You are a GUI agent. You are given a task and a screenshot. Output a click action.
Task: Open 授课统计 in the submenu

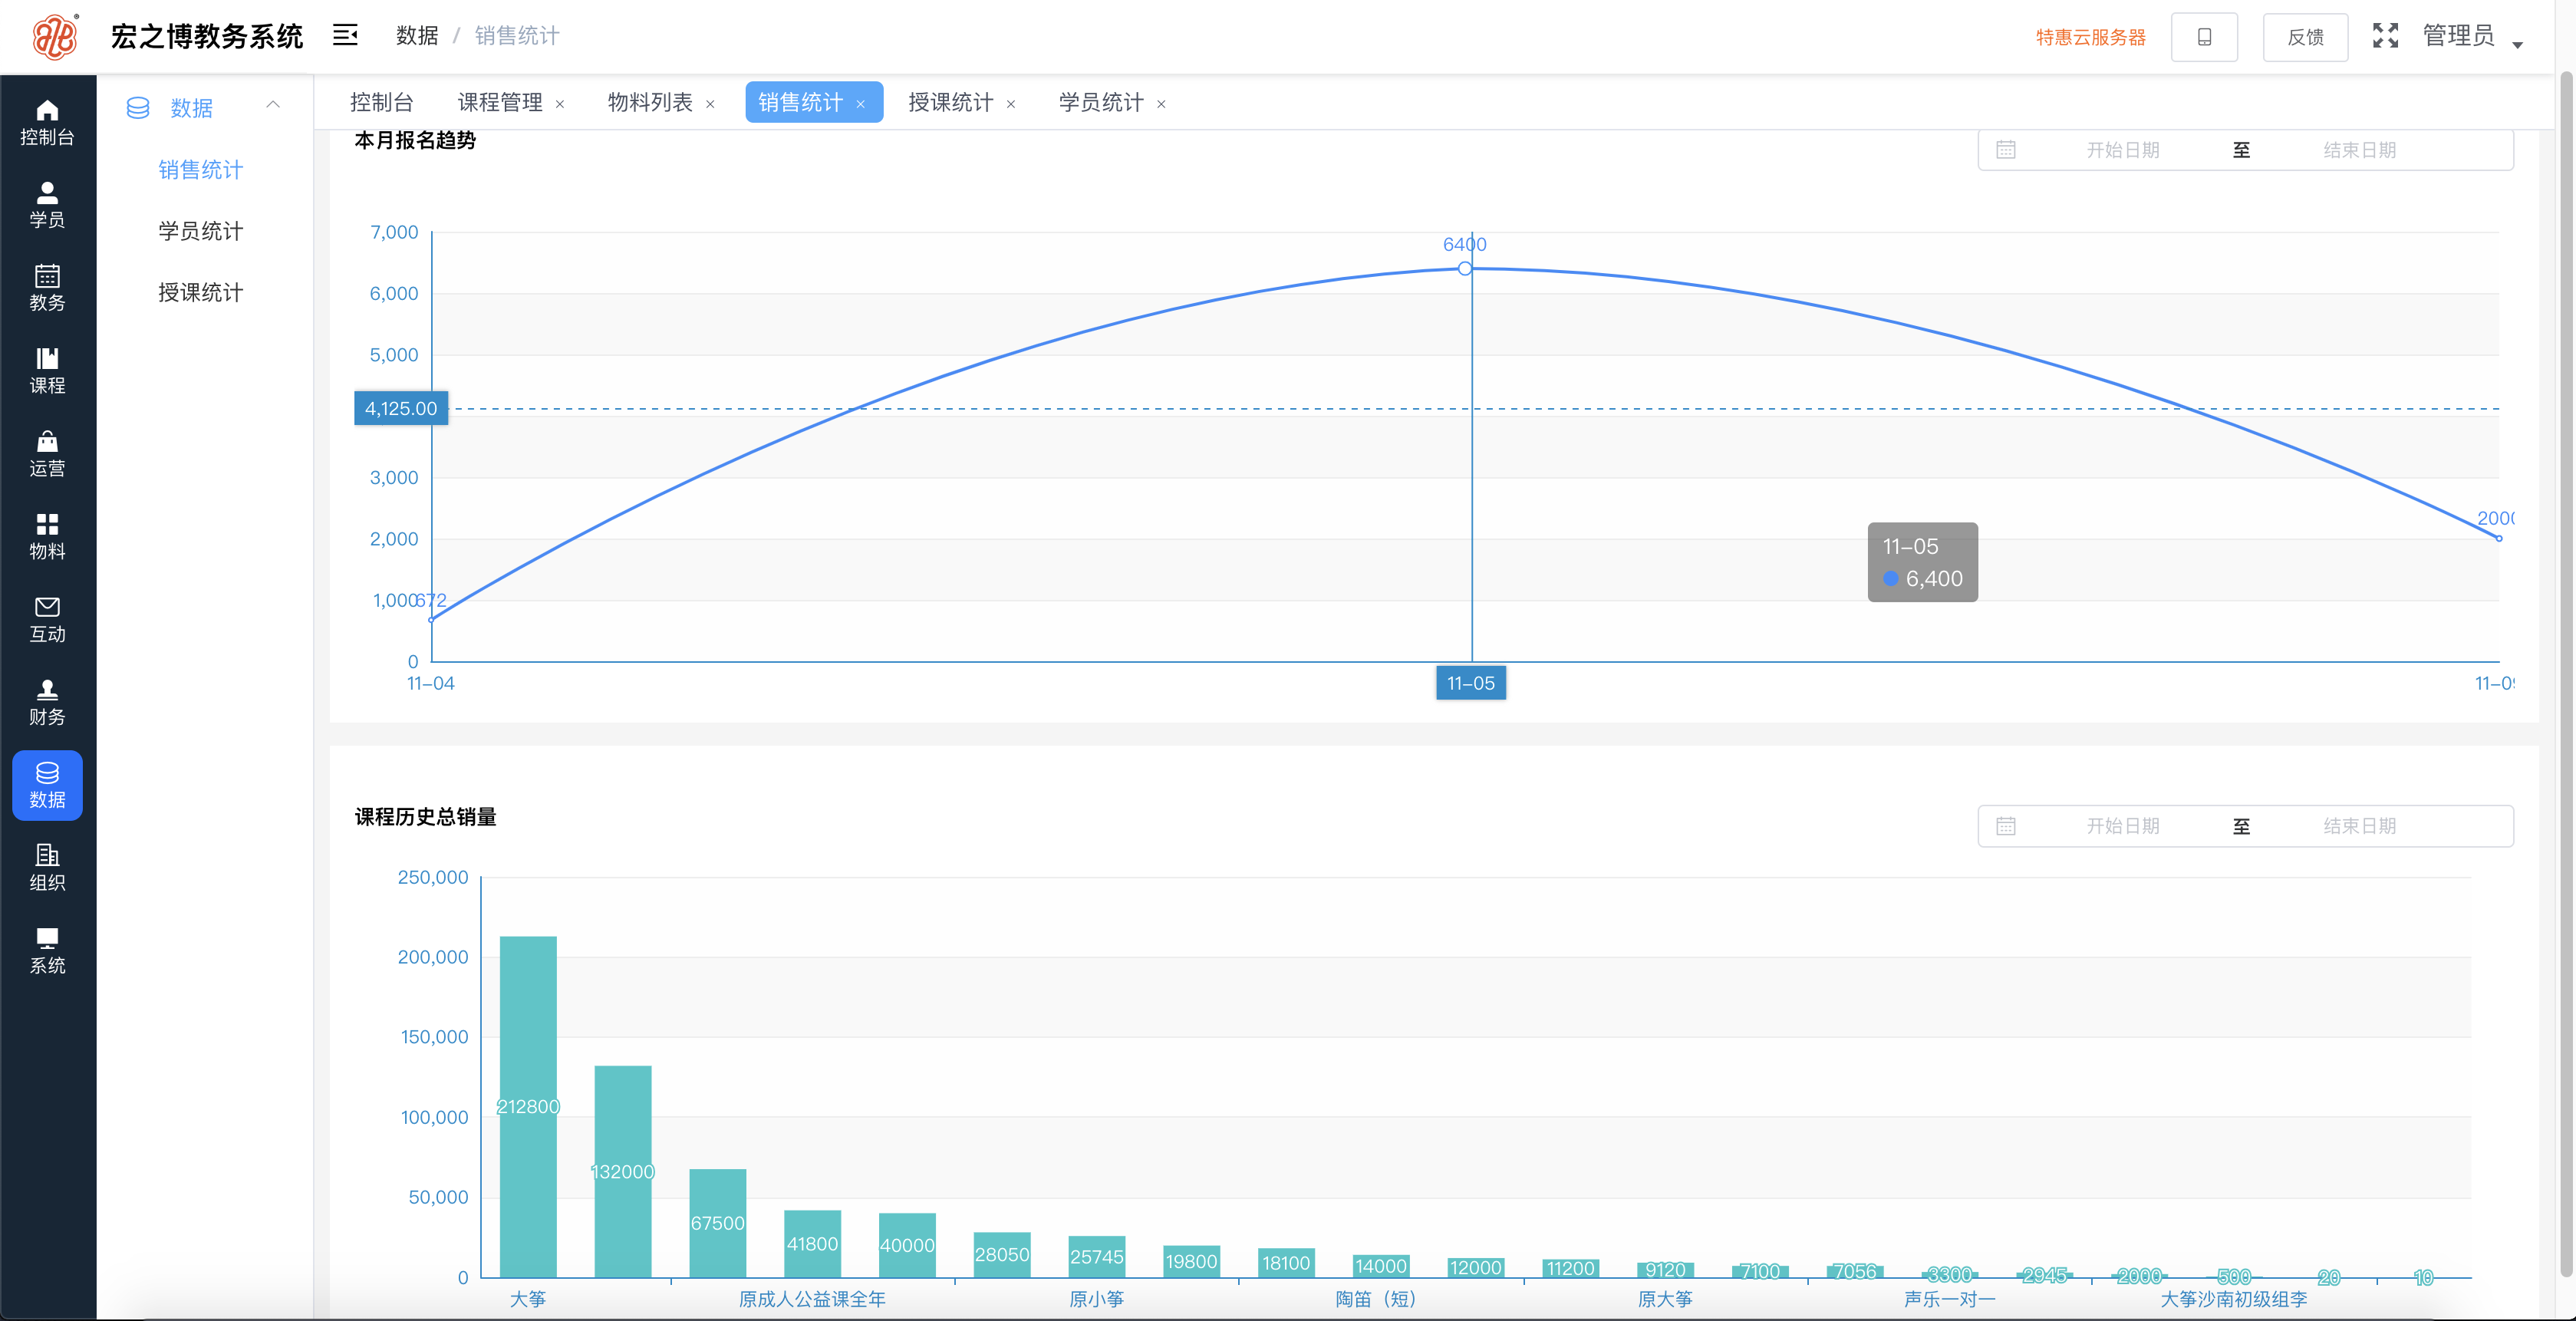(201, 292)
